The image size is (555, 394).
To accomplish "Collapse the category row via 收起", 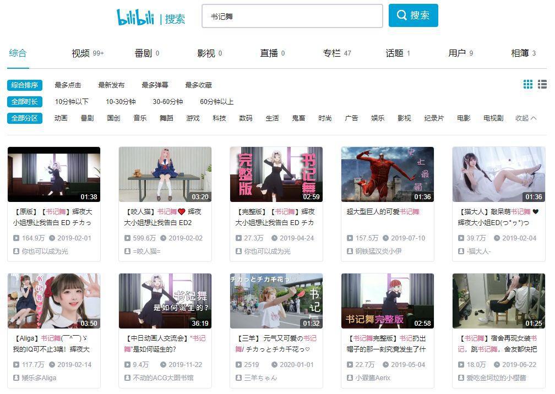I will click(522, 118).
